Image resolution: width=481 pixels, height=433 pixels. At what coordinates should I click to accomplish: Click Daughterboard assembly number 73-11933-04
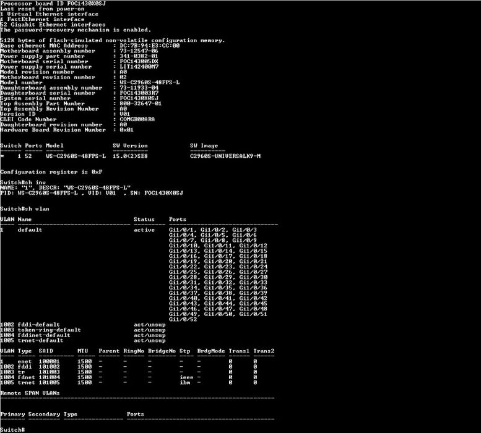coord(139,88)
